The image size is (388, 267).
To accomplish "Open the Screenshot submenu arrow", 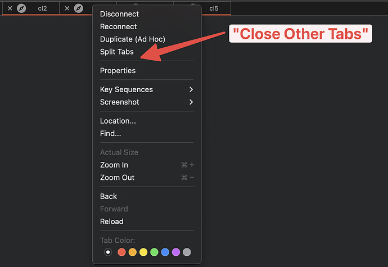I will (x=191, y=102).
